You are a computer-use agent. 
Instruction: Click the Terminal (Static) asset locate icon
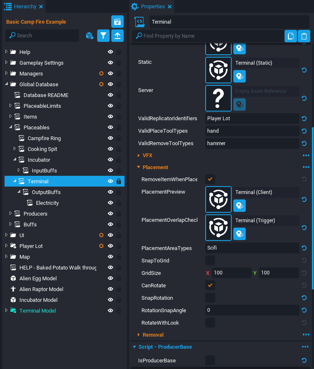click(240, 76)
